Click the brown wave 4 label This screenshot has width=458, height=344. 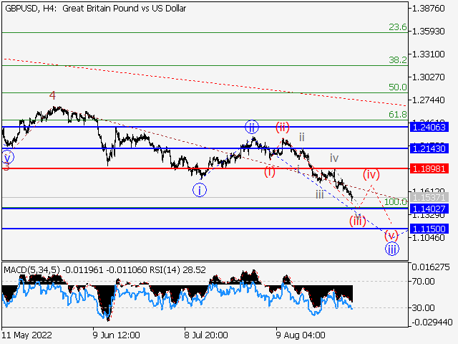click(52, 95)
